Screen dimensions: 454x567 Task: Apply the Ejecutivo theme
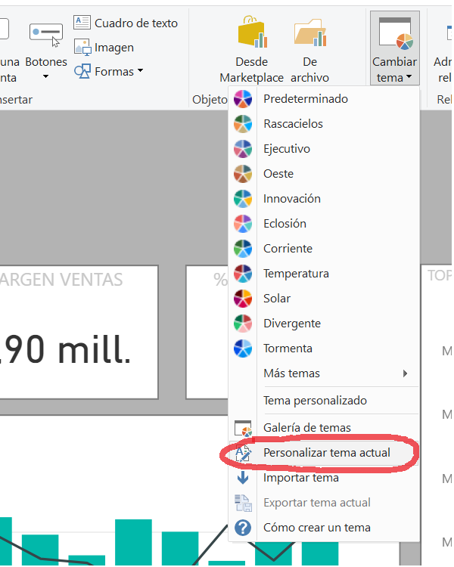(x=324, y=149)
